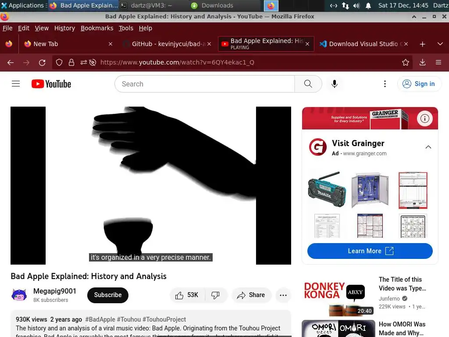Bookmark this page with the star icon
449x337 pixels.
(x=406, y=62)
